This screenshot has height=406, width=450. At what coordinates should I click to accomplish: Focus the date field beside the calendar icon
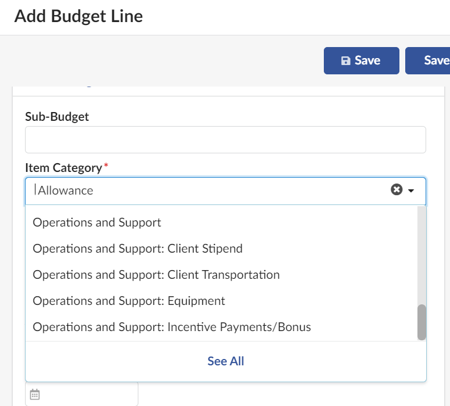(87, 395)
